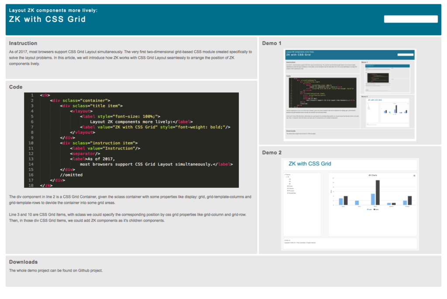
Task: Click the ZK Charts title above the bar chart
Action: 372,175
